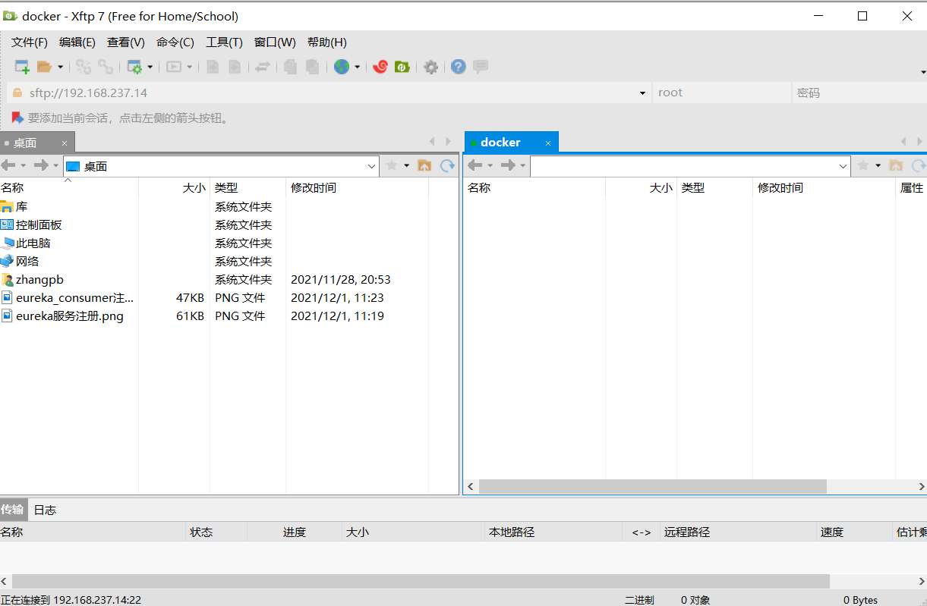Switch to the 传输 transfer tab

(13, 510)
